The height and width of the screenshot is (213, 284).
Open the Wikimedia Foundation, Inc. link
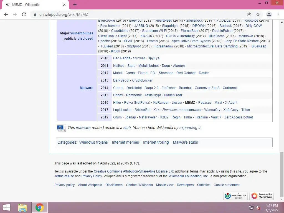[188, 176]
